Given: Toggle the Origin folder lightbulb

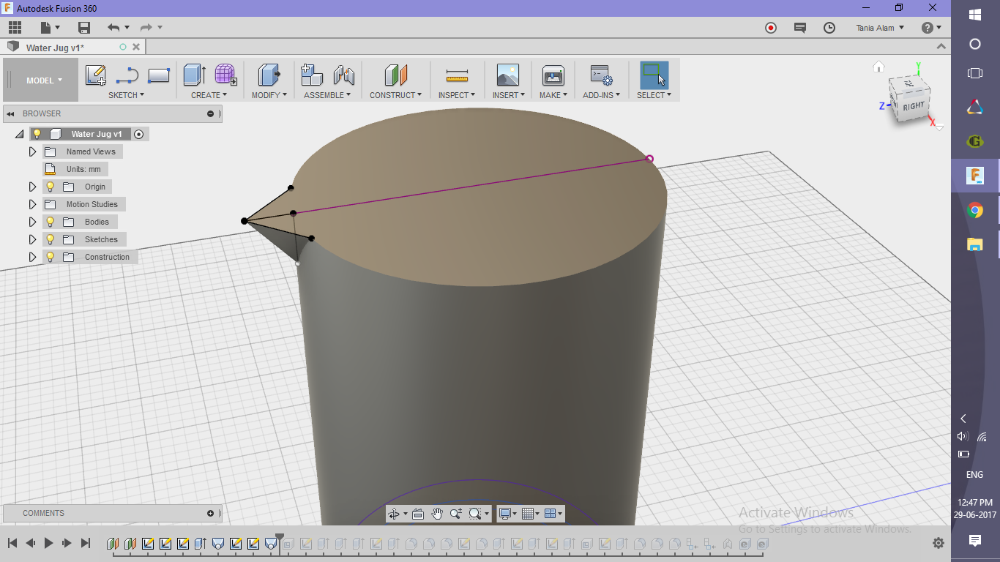Looking at the screenshot, I should (x=51, y=187).
